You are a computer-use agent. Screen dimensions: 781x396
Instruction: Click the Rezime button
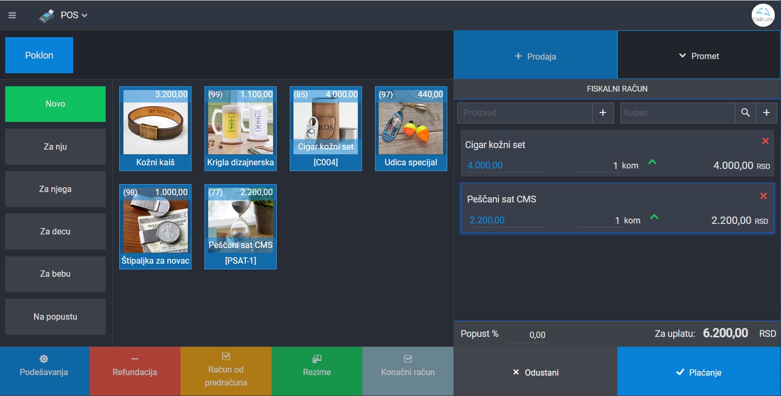tap(317, 371)
